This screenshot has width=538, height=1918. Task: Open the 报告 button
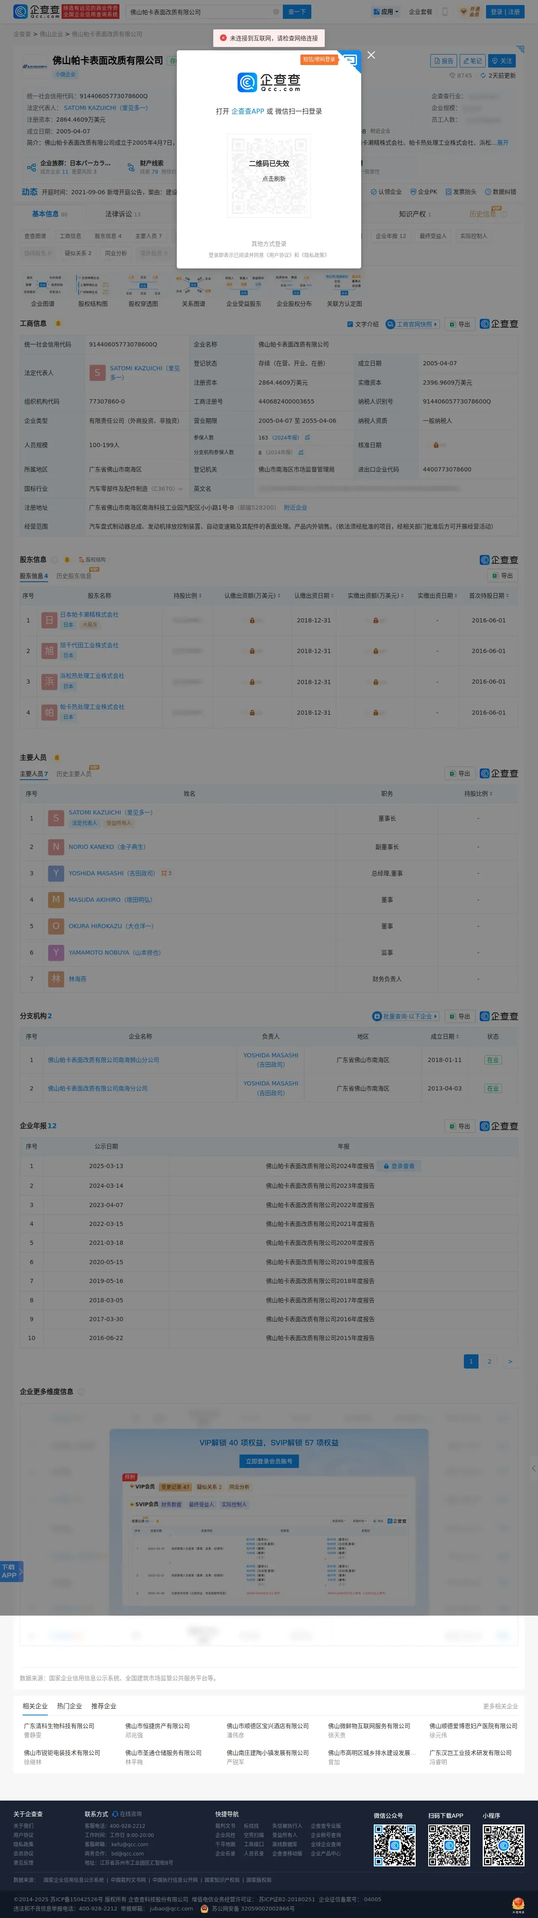(x=443, y=61)
